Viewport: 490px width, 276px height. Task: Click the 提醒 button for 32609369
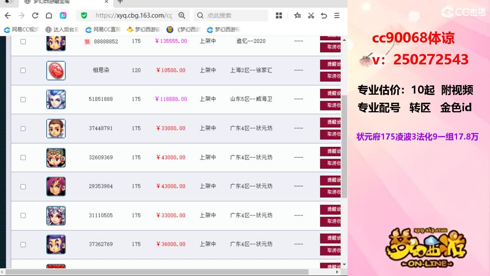pos(330,151)
